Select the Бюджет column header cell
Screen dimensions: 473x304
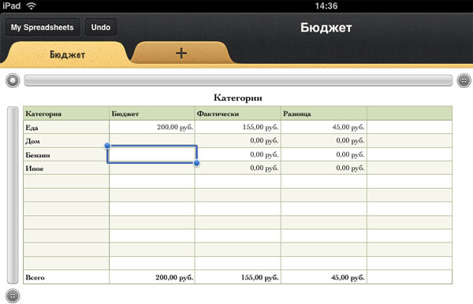tap(152, 113)
